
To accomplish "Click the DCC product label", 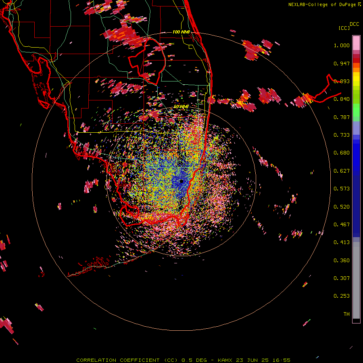I will 354,24.
